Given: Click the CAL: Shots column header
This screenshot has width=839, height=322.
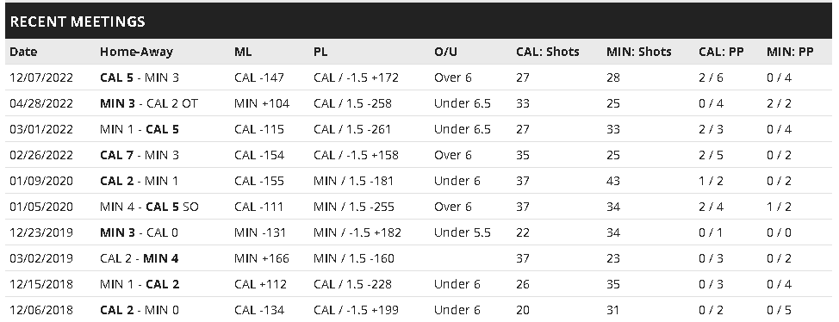Looking at the screenshot, I should (x=547, y=52).
